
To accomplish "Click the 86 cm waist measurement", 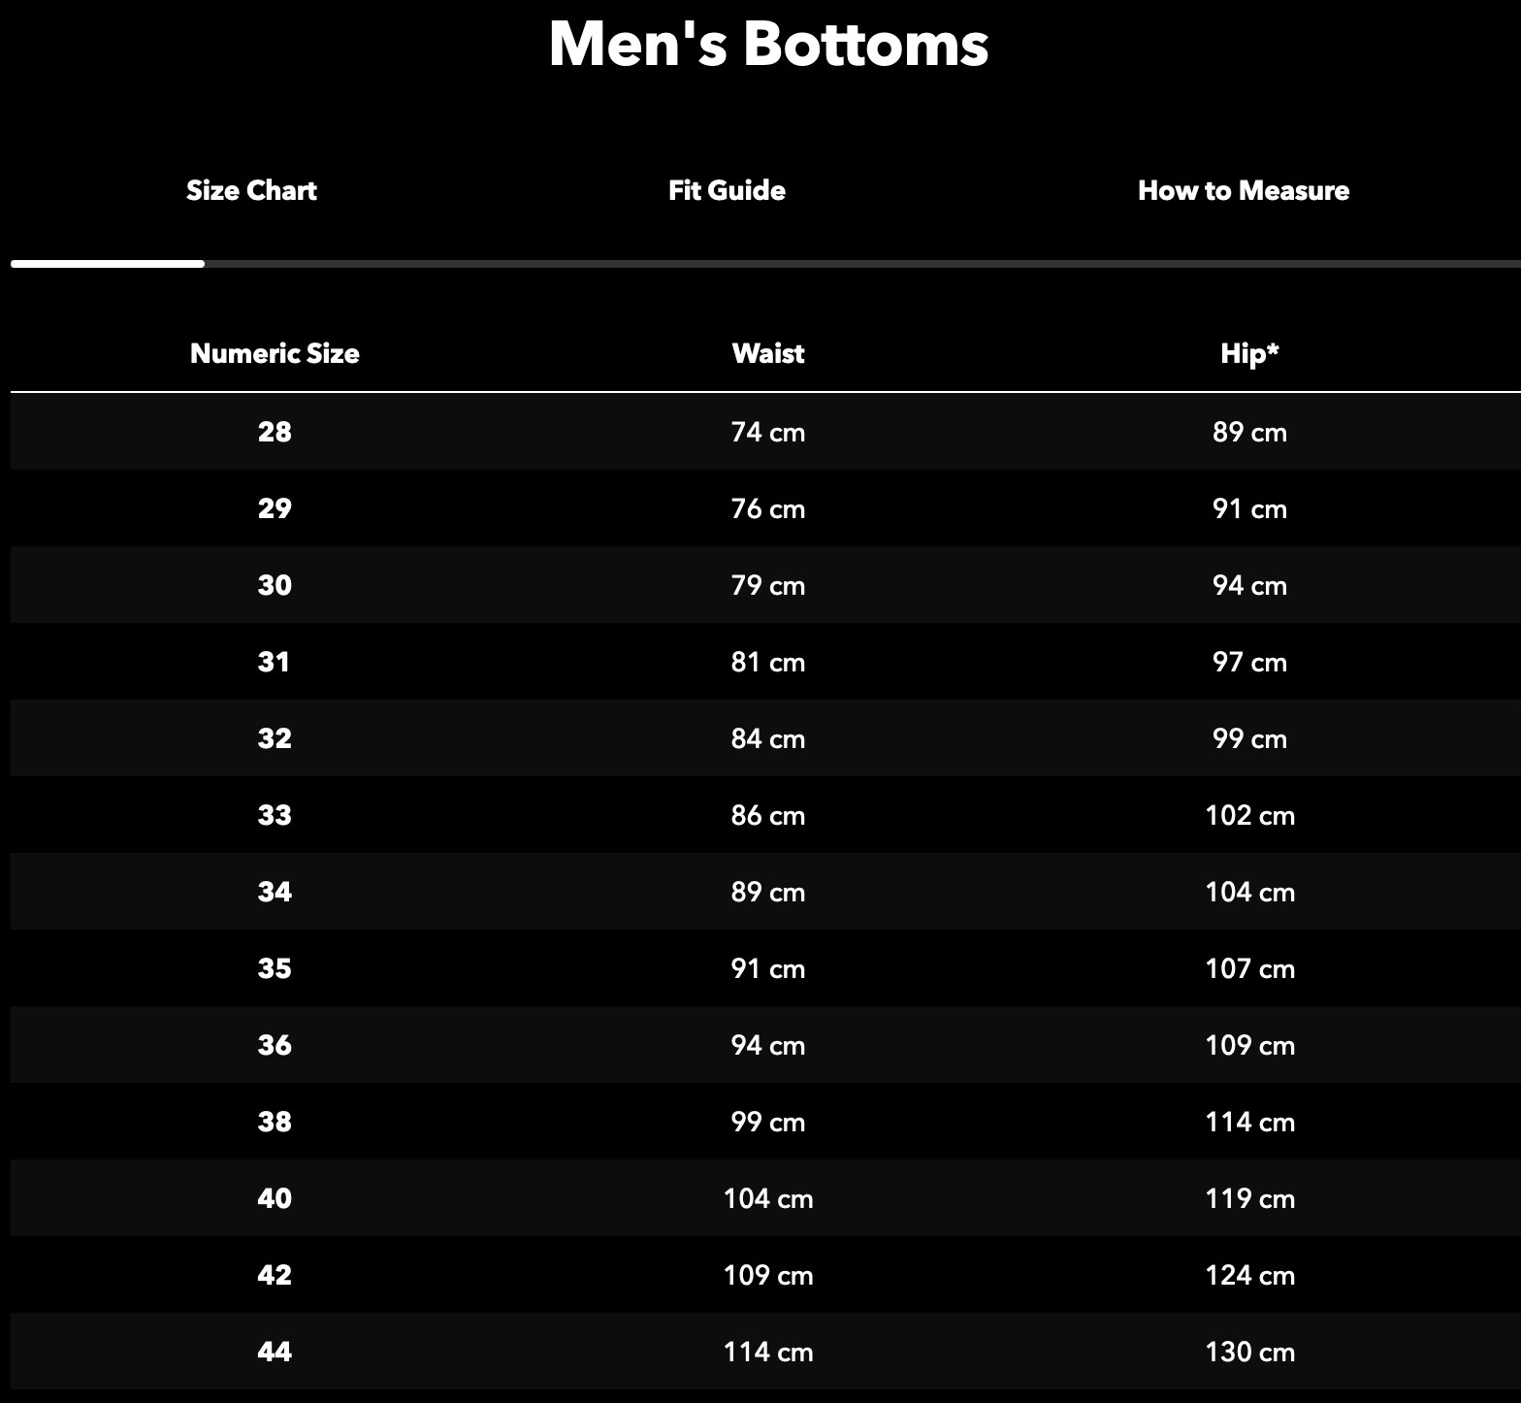I will point(768,815).
